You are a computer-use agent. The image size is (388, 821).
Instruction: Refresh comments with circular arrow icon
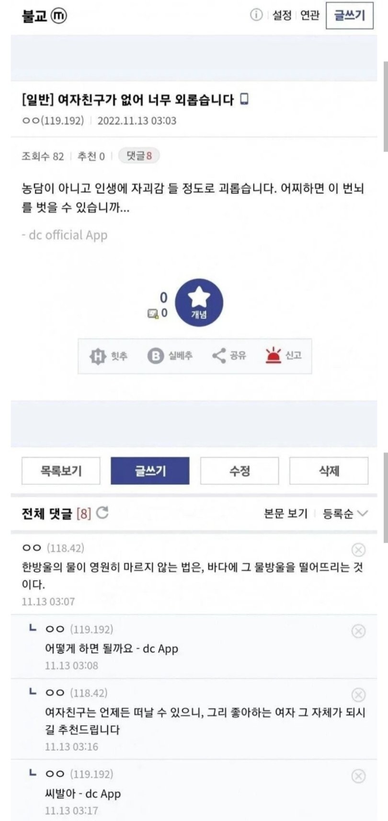click(x=103, y=513)
